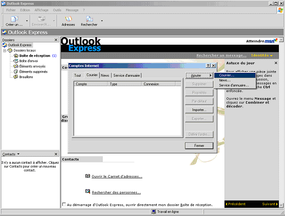Click the Type column header
Screen dimensions: 285x216
coord(124,84)
